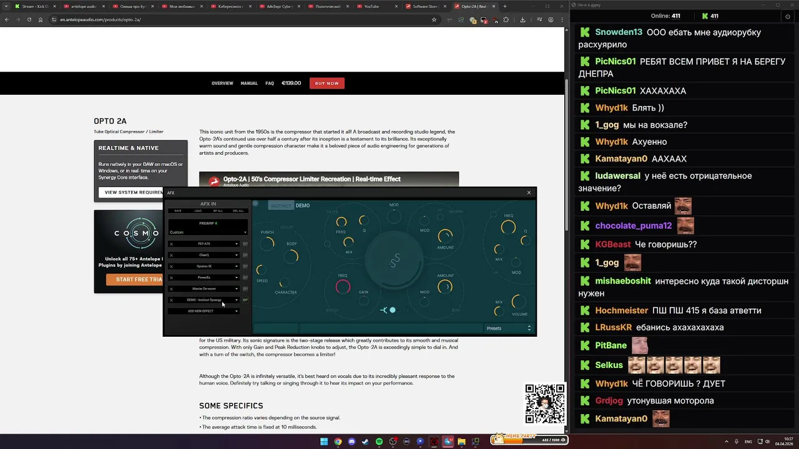Click the microphone icon in system tray
The width and height of the screenshot is (799, 449).
click(737, 442)
